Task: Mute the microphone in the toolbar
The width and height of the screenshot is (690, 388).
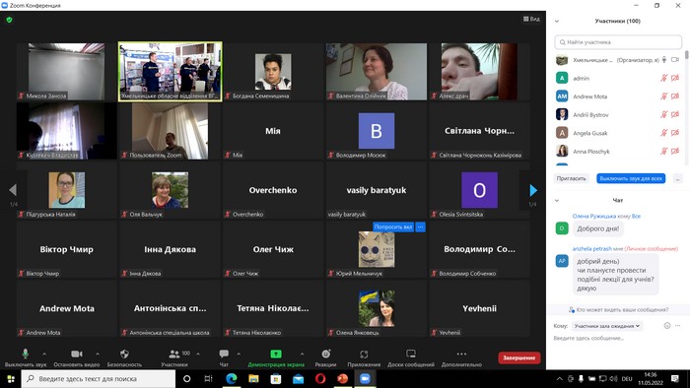Action: click(x=25, y=354)
